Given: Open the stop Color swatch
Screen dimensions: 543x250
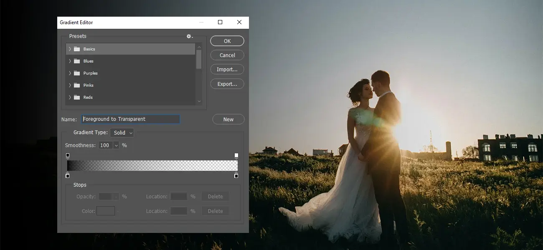Looking at the screenshot, I should click(106, 211).
